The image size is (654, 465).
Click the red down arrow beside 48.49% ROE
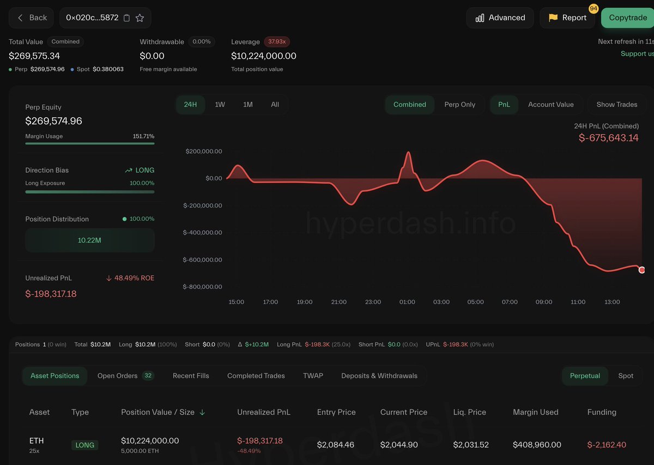pyautogui.click(x=110, y=278)
